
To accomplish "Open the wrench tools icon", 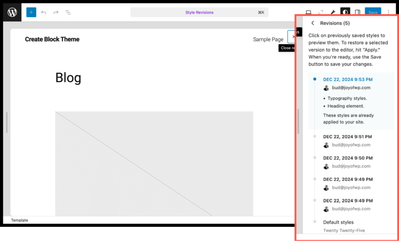I will (x=333, y=12).
